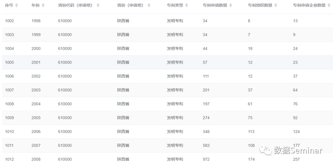333x165 pixels.
Task: Sort the table by 年份 using its sort icon
Action: click(x=43, y=6)
